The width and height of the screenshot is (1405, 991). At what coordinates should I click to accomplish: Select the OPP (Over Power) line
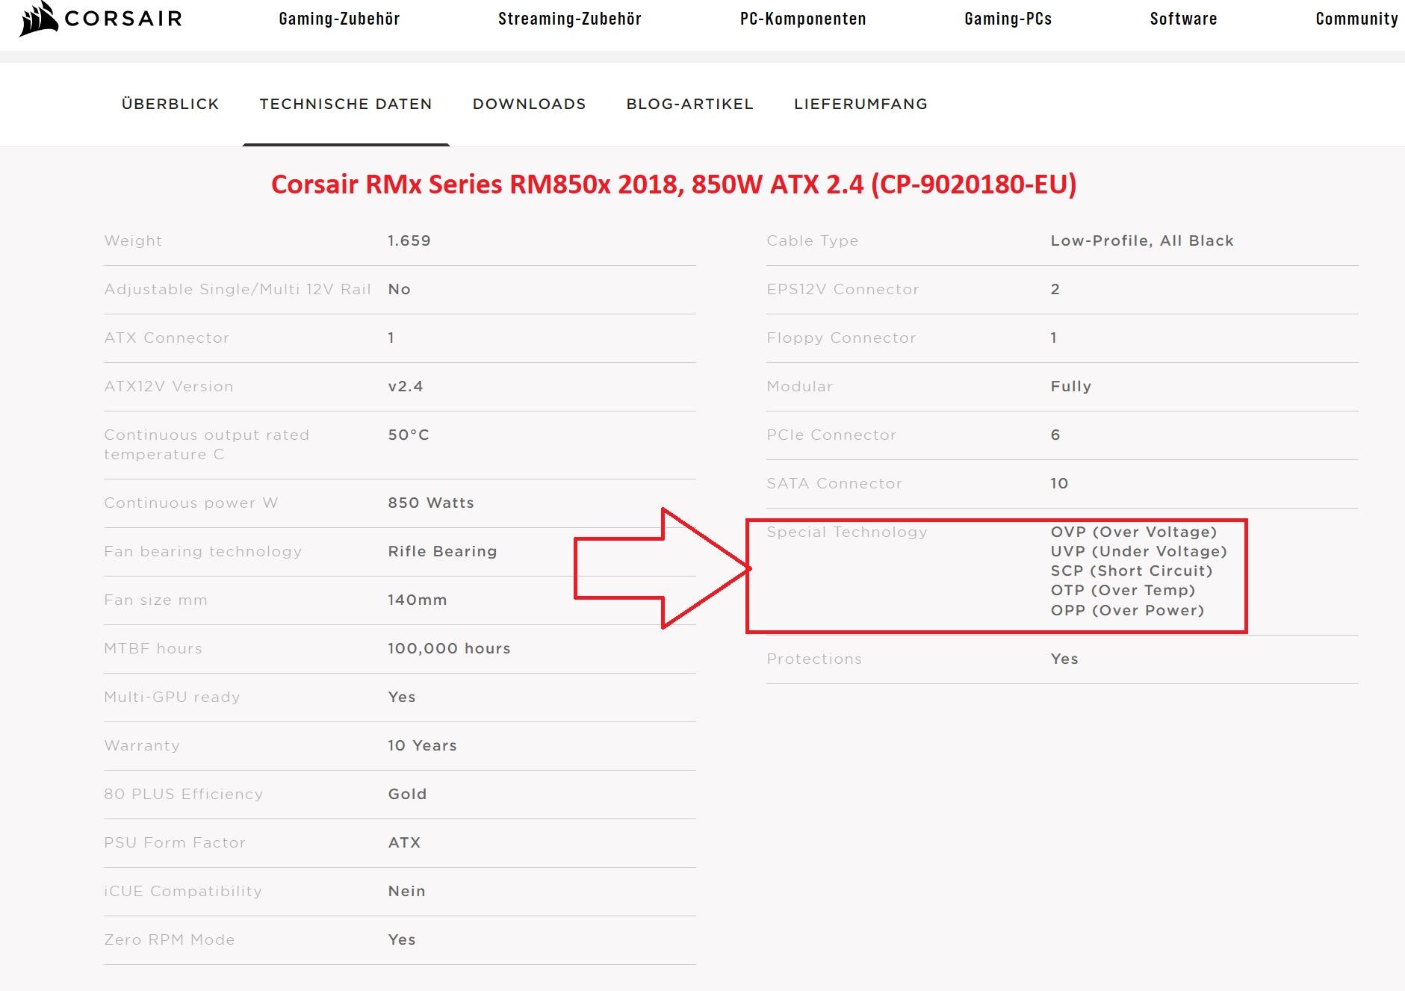pyautogui.click(x=1127, y=610)
